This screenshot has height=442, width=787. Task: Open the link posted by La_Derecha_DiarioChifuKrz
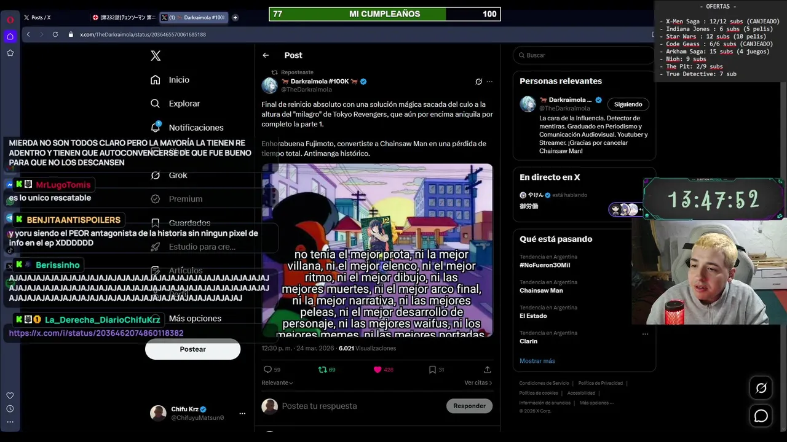pos(96,333)
